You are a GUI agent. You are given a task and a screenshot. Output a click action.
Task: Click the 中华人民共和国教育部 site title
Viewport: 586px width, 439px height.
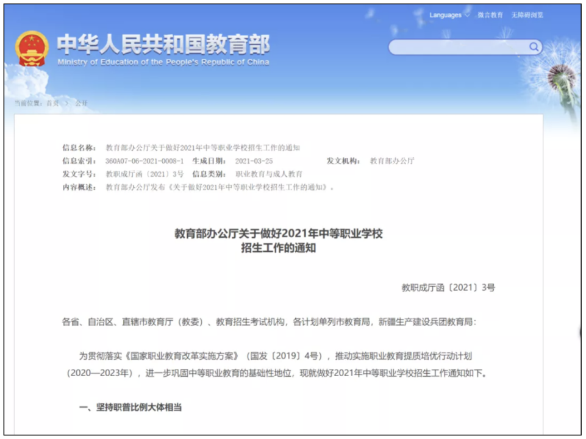pyautogui.click(x=163, y=44)
